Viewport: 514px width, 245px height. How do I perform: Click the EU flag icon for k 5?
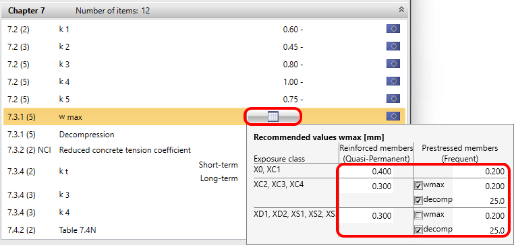(393, 98)
